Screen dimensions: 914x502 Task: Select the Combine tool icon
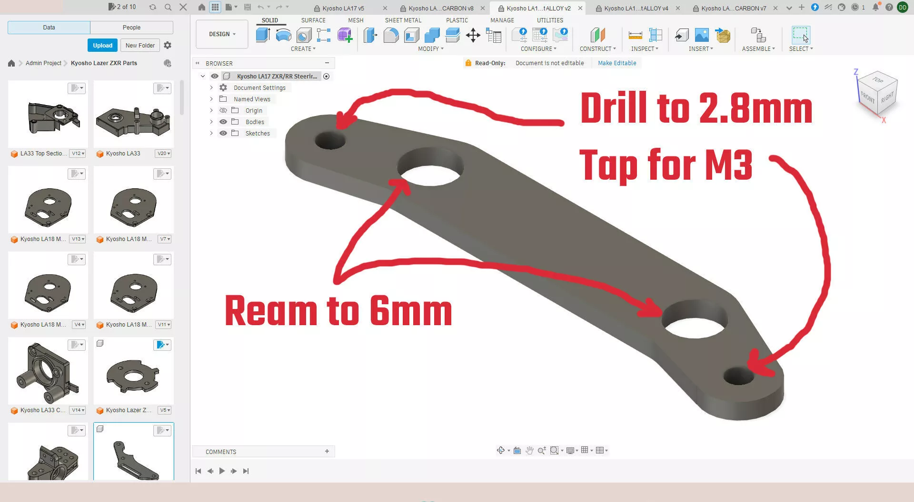tap(432, 35)
